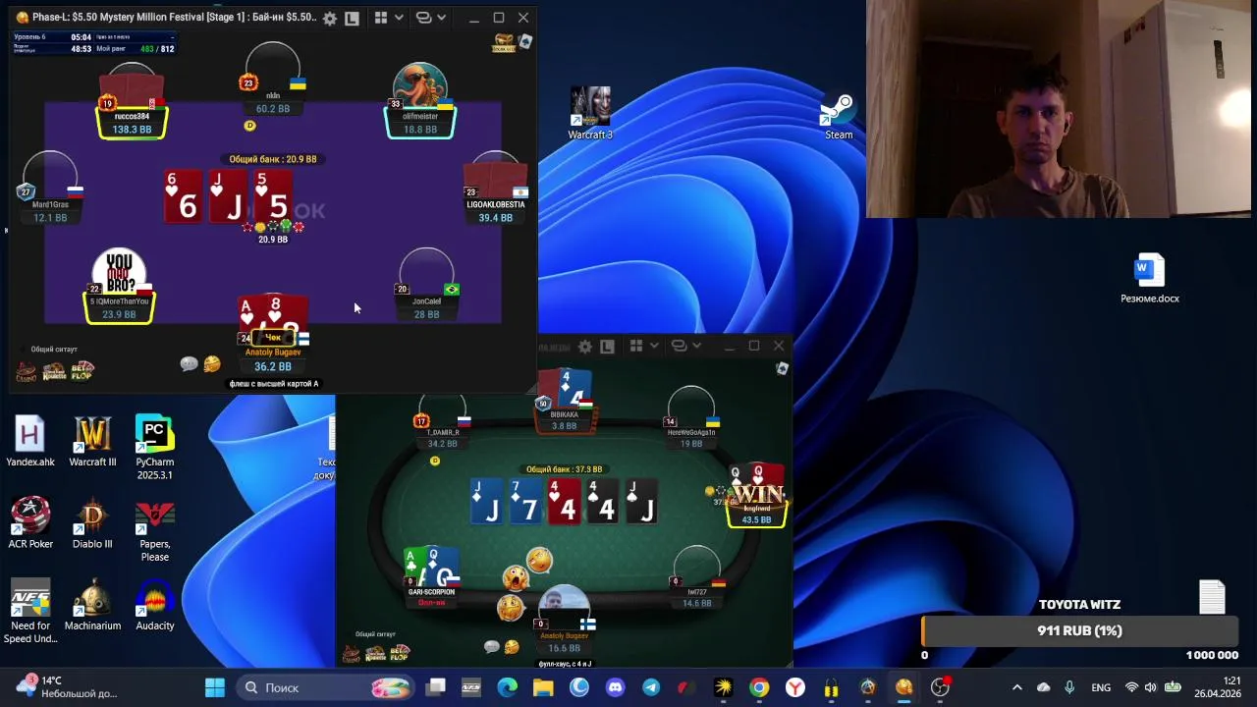Open Windows Start menu
This screenshot has width=1257, height=707.
point(215,687)
